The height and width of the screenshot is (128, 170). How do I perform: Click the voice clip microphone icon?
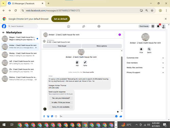[44, 116]
